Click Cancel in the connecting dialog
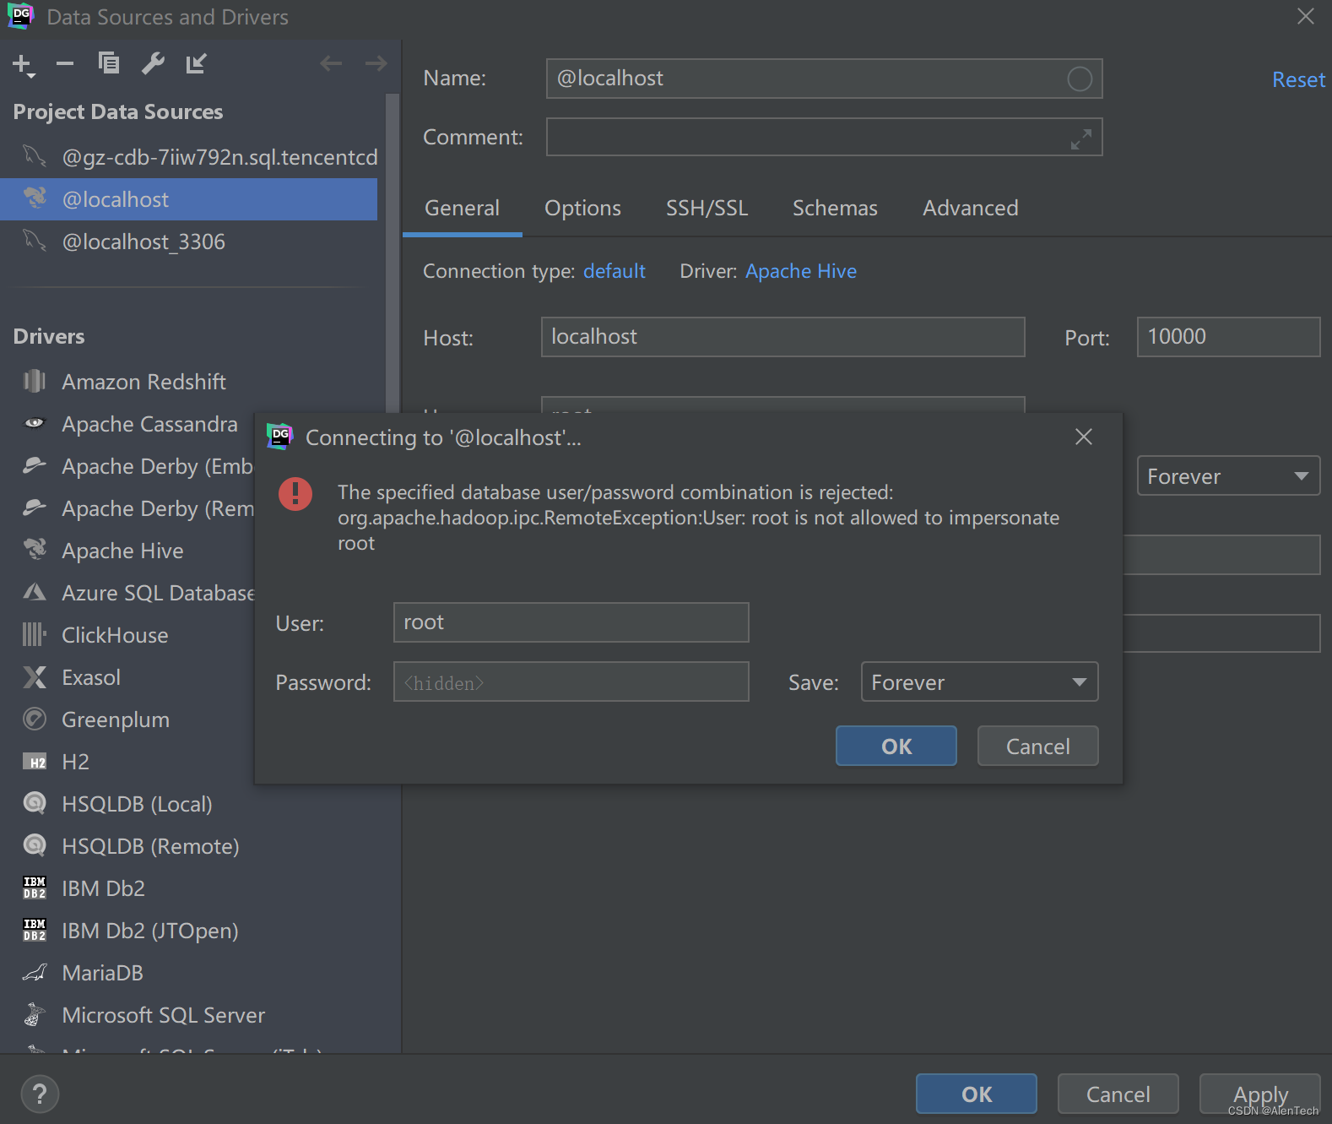 tap(1037, 746)
